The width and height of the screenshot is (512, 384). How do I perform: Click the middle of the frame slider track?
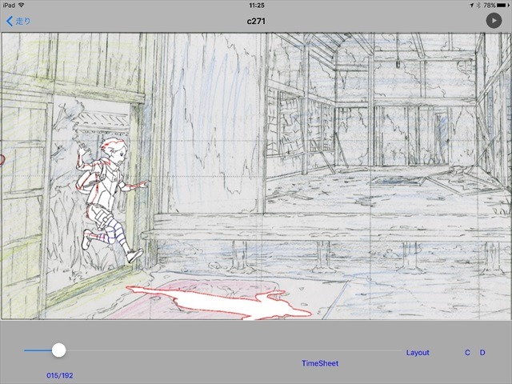pyautogui.click(x=214, y=350)
